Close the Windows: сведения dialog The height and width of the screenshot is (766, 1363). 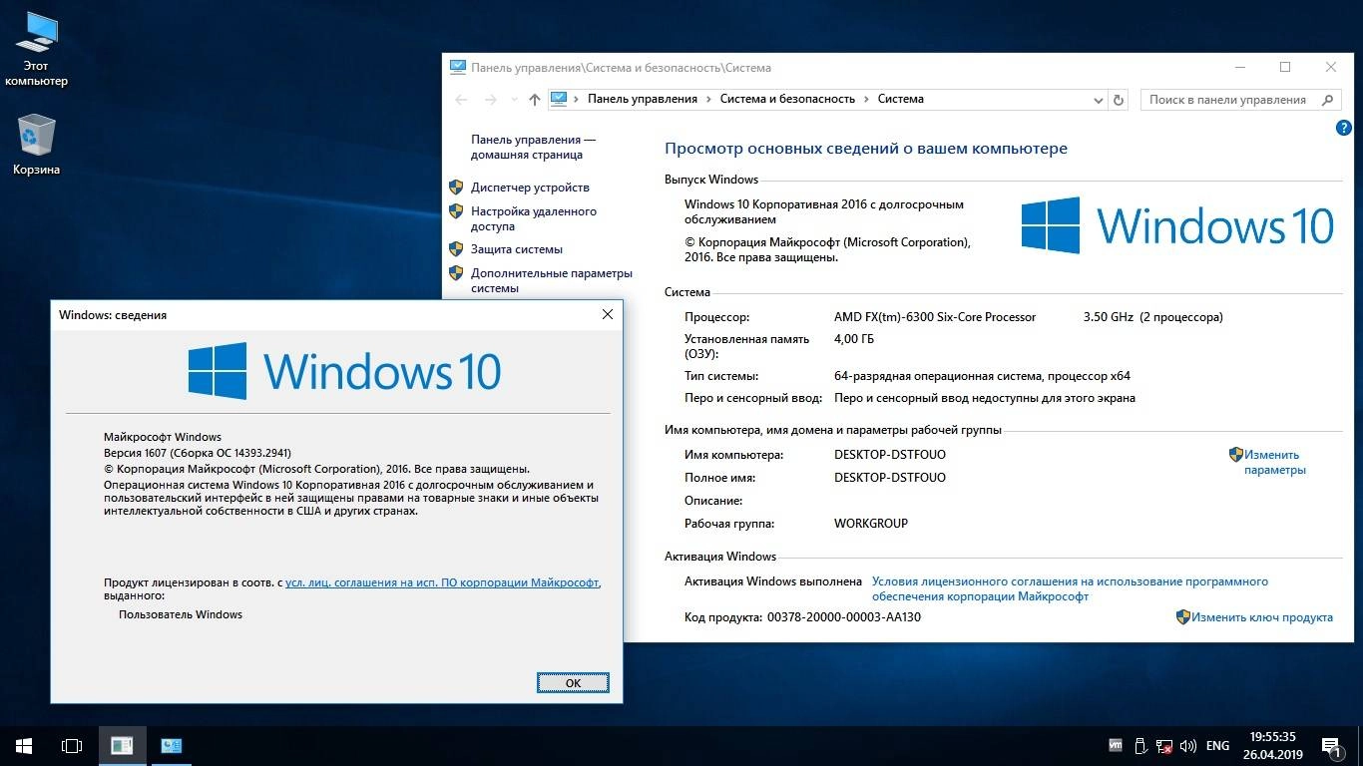[x=607, y=314]
